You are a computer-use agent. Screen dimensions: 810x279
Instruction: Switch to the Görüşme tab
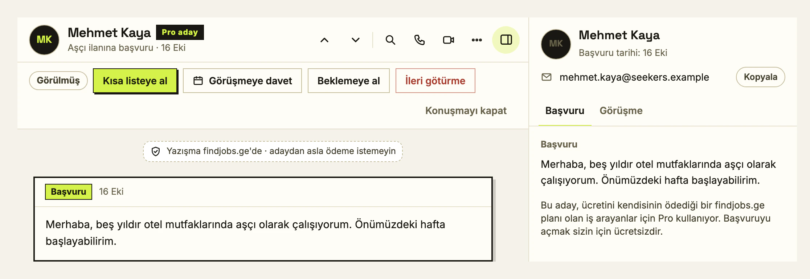click(621, 111)
